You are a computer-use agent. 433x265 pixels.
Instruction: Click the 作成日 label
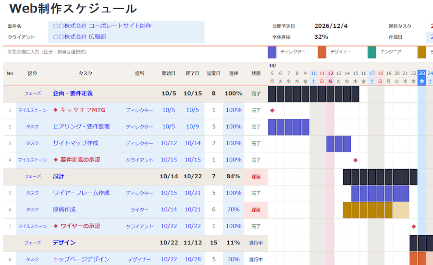[396, 37]
